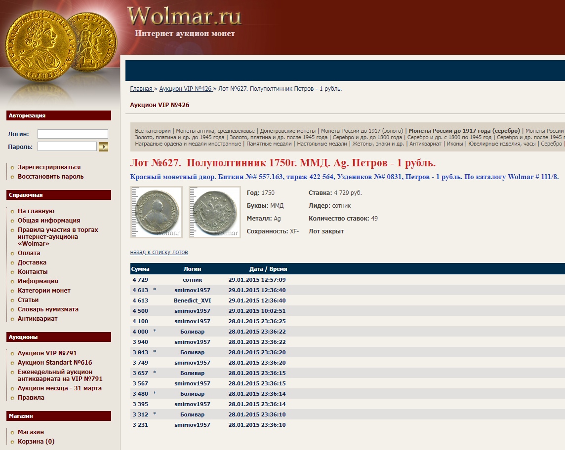Viewport: 565px width, 450px height.
Task: Open Аукцион Standart №616 link
Action: (55, 363)
